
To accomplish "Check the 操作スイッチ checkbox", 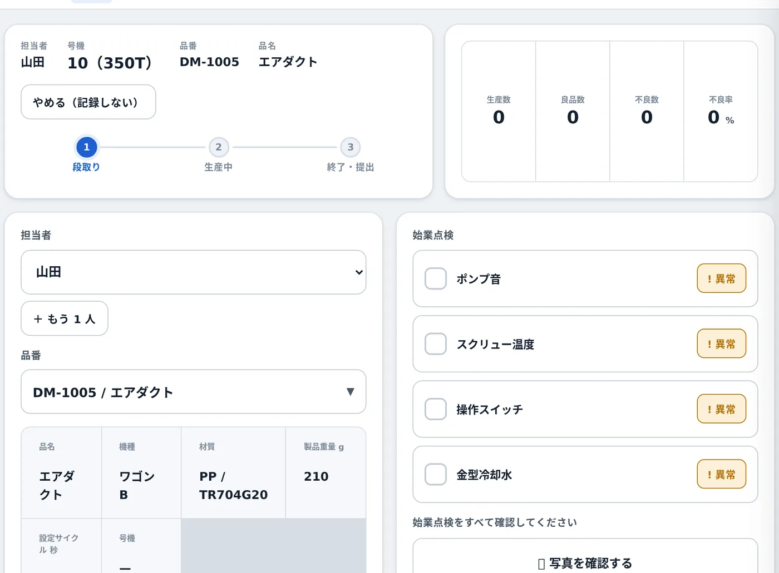I will tap(436, 409).
